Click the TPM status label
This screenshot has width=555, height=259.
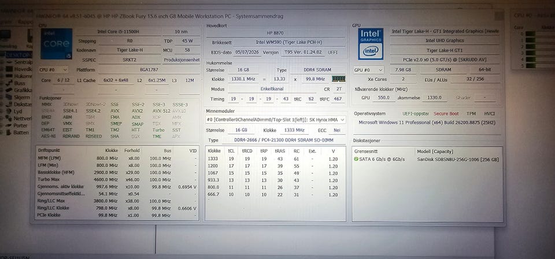tap(471, 113)
